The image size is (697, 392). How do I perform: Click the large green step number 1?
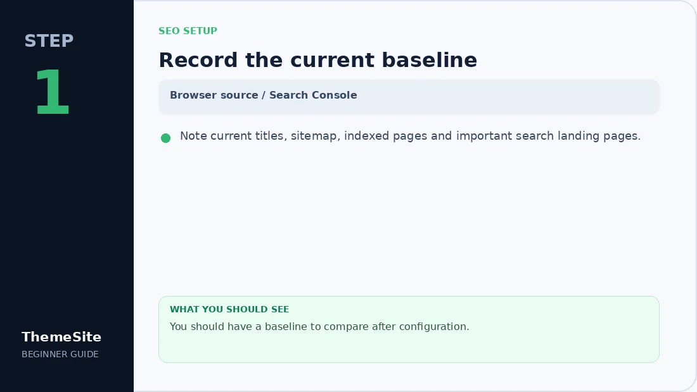click(x=53, y=92)
